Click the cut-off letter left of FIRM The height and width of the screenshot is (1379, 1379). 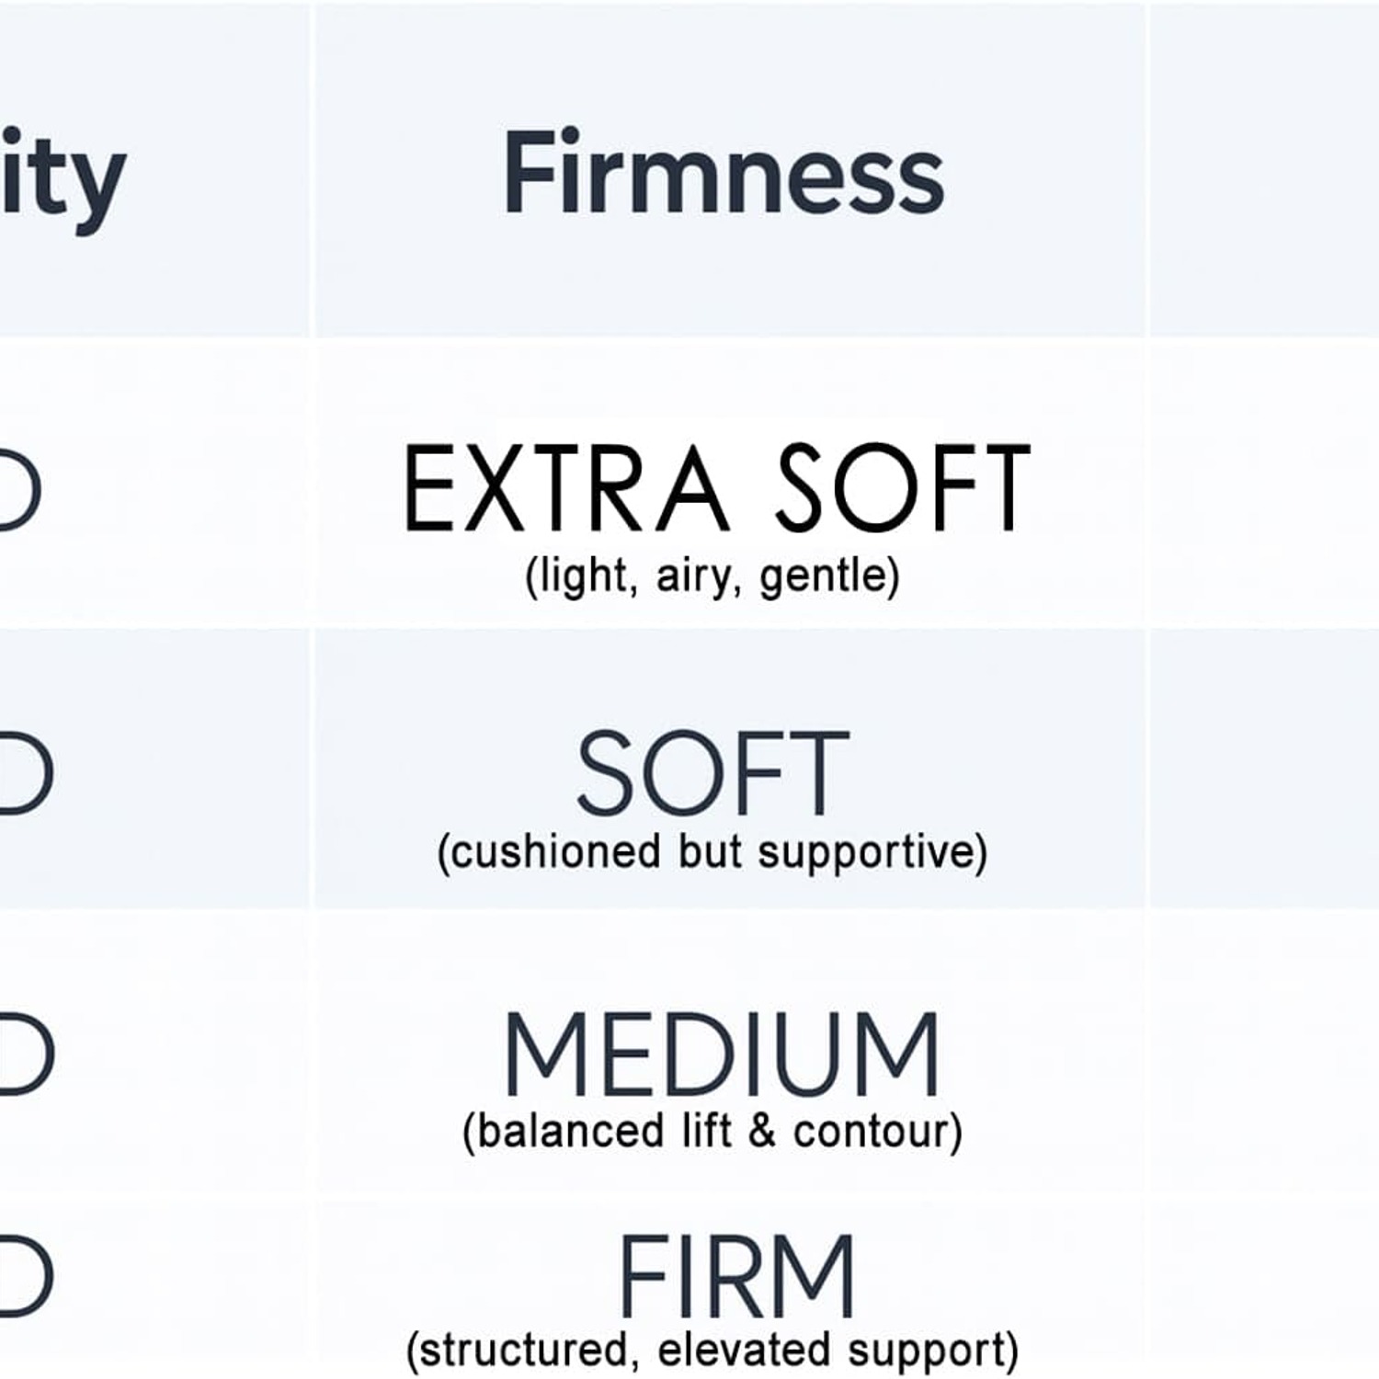[x=26, y=1275]
